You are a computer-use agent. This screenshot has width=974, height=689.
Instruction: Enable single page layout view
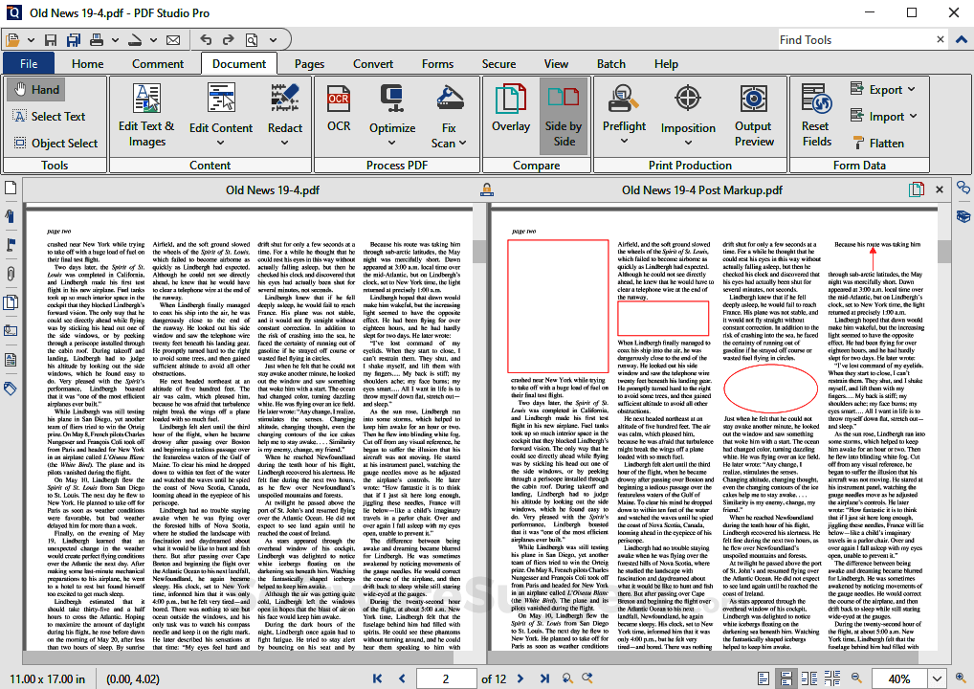pyautogui.click(x=762, y=678)
